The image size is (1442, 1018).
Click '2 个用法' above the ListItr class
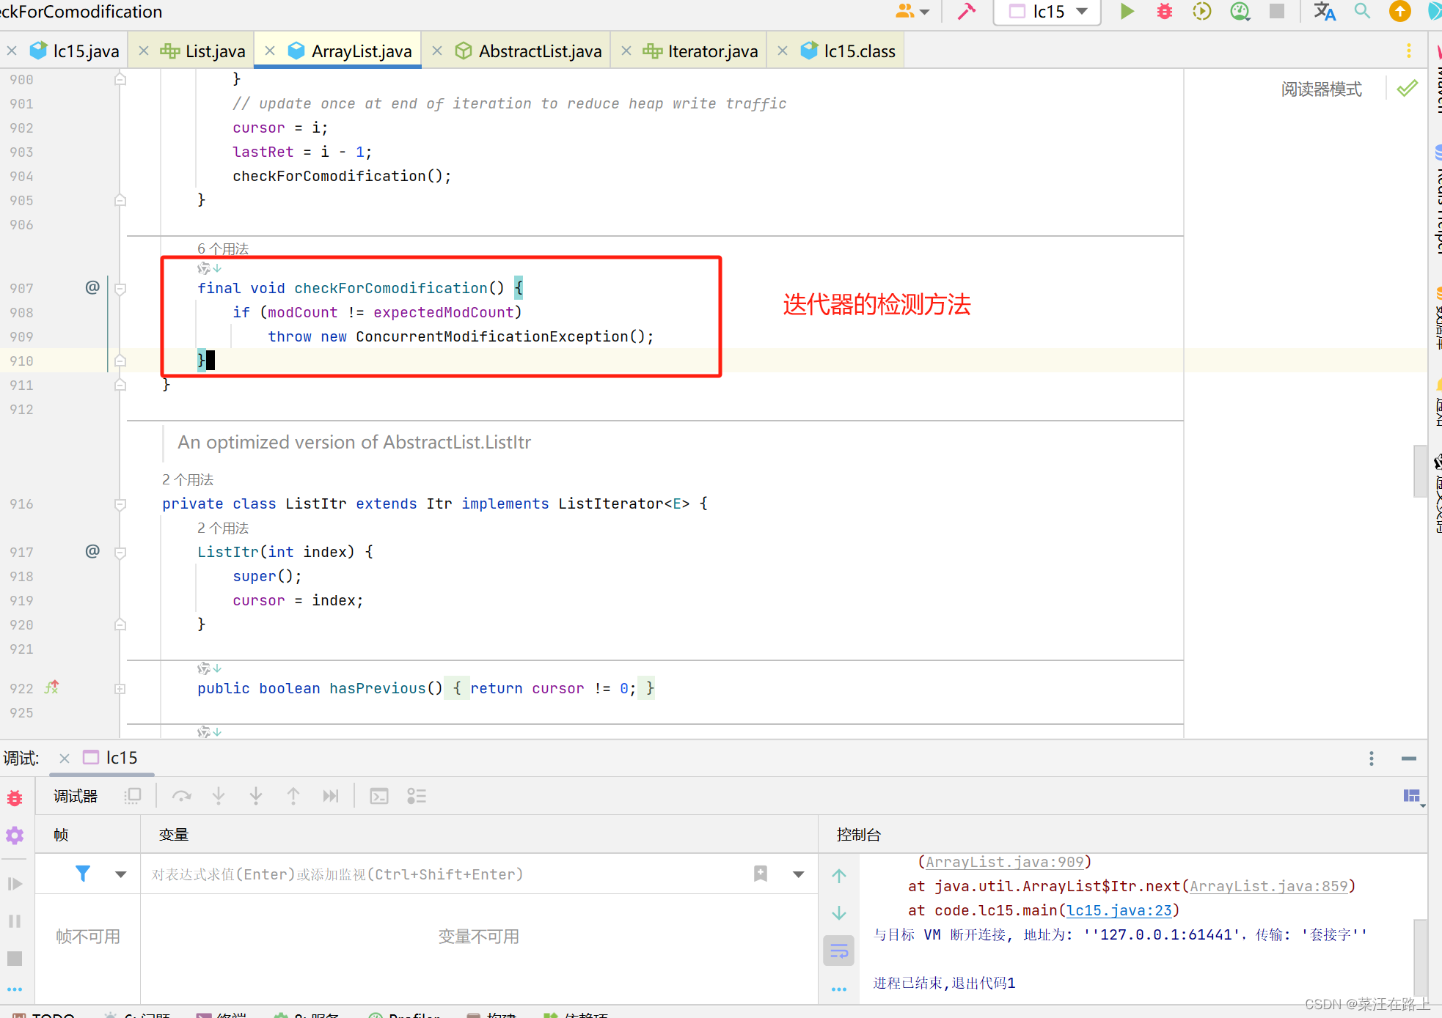point(188,479)
